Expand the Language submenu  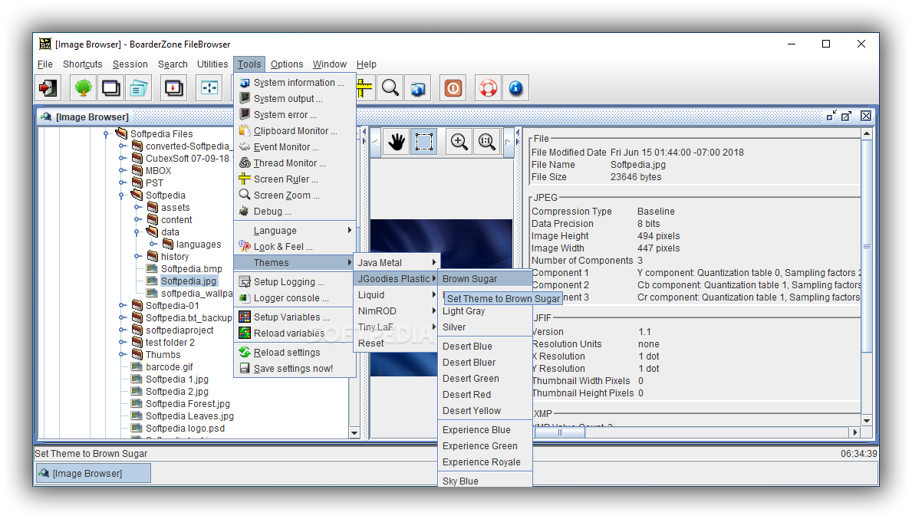pyautogui.click(x=295, y=231)
